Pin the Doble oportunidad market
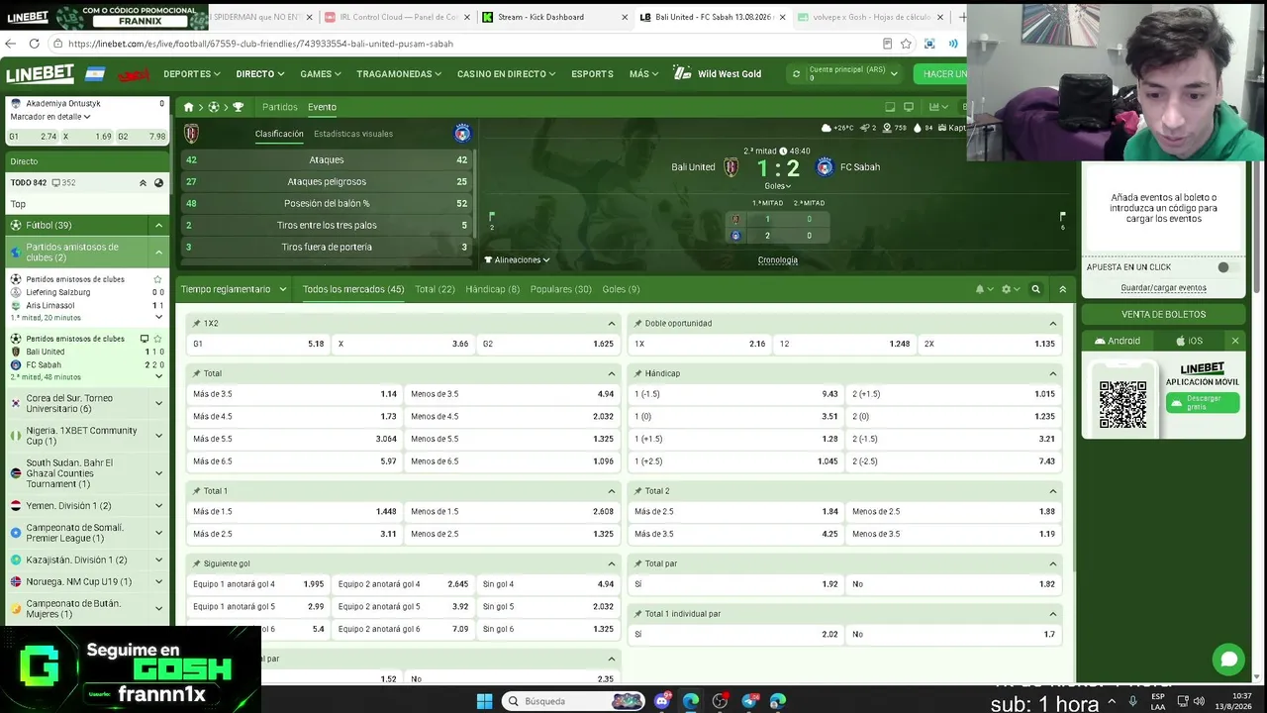 637,324
